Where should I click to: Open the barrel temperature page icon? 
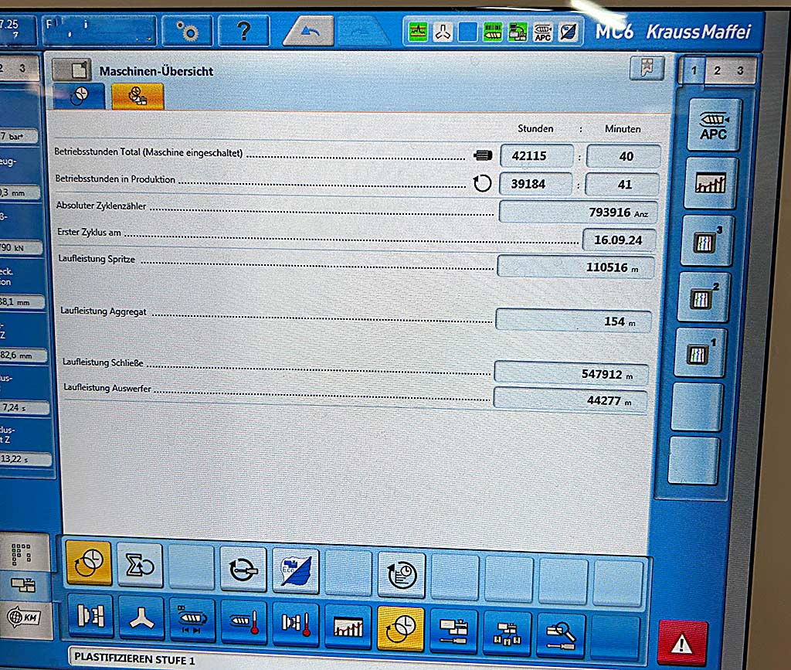coord(243,621)
